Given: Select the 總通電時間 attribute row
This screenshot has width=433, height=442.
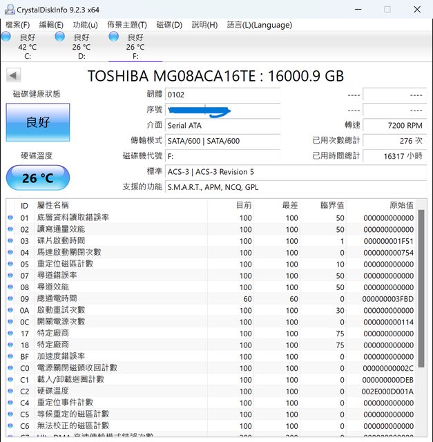Looking at the screenshot, I should click(x=211, y=298).
